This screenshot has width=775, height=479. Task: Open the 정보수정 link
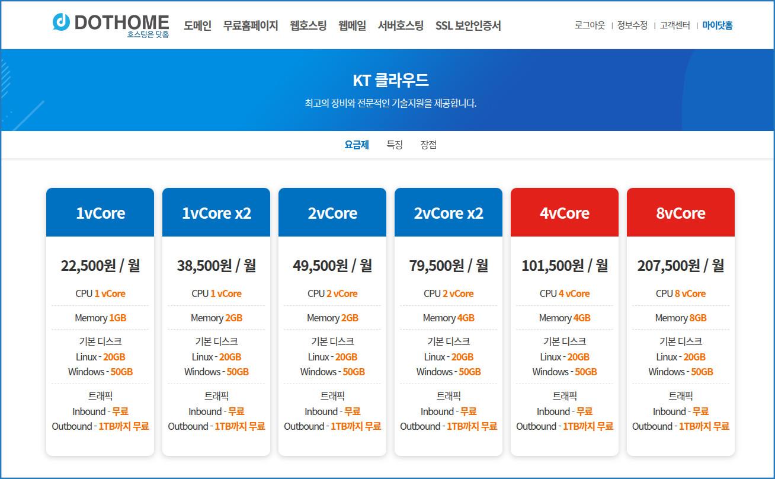[x=632, y=25]
